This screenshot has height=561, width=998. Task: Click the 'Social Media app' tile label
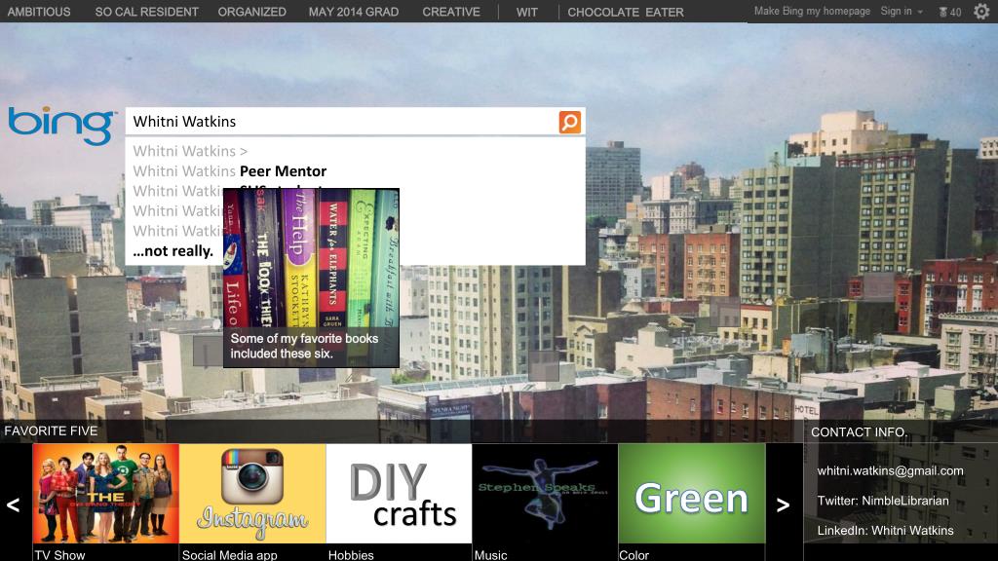[x=230, y=554]
